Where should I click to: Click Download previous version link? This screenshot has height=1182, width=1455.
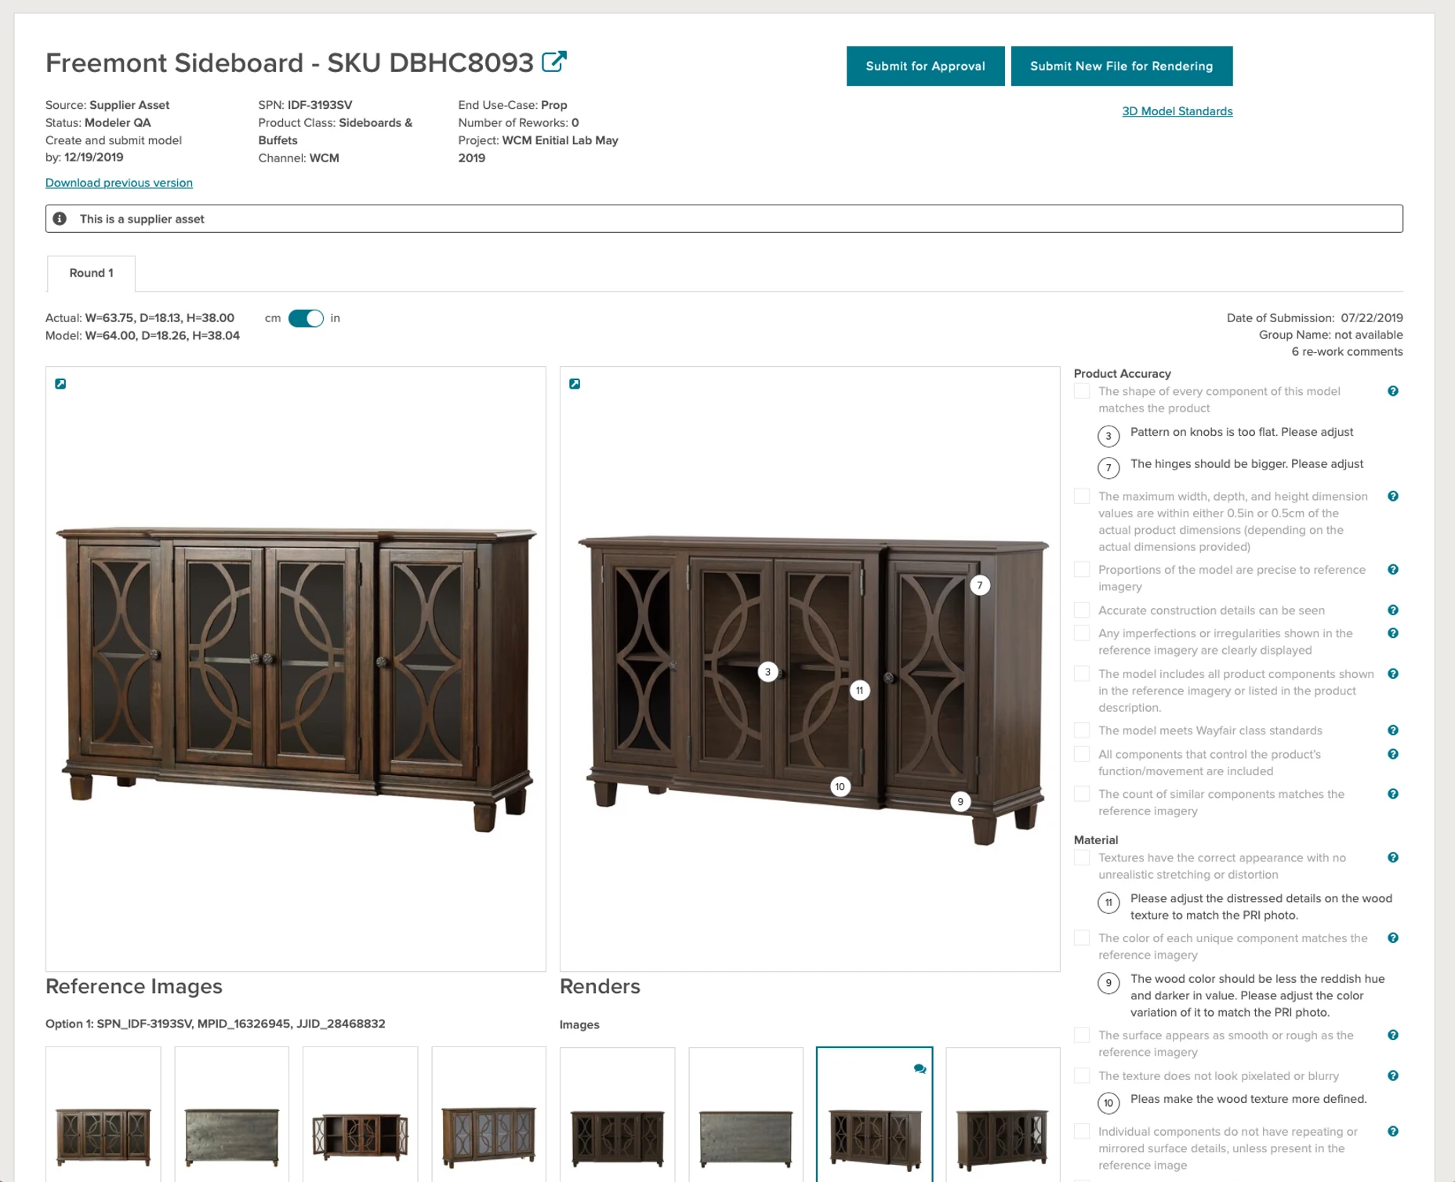pyautogui.click(x=119, y=183)
